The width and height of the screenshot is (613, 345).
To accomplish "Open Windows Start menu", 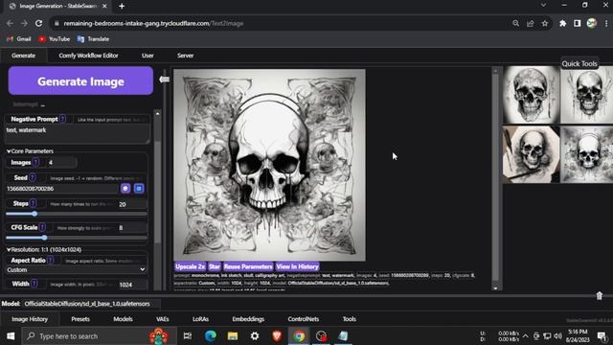I will (x=11, y=336).
